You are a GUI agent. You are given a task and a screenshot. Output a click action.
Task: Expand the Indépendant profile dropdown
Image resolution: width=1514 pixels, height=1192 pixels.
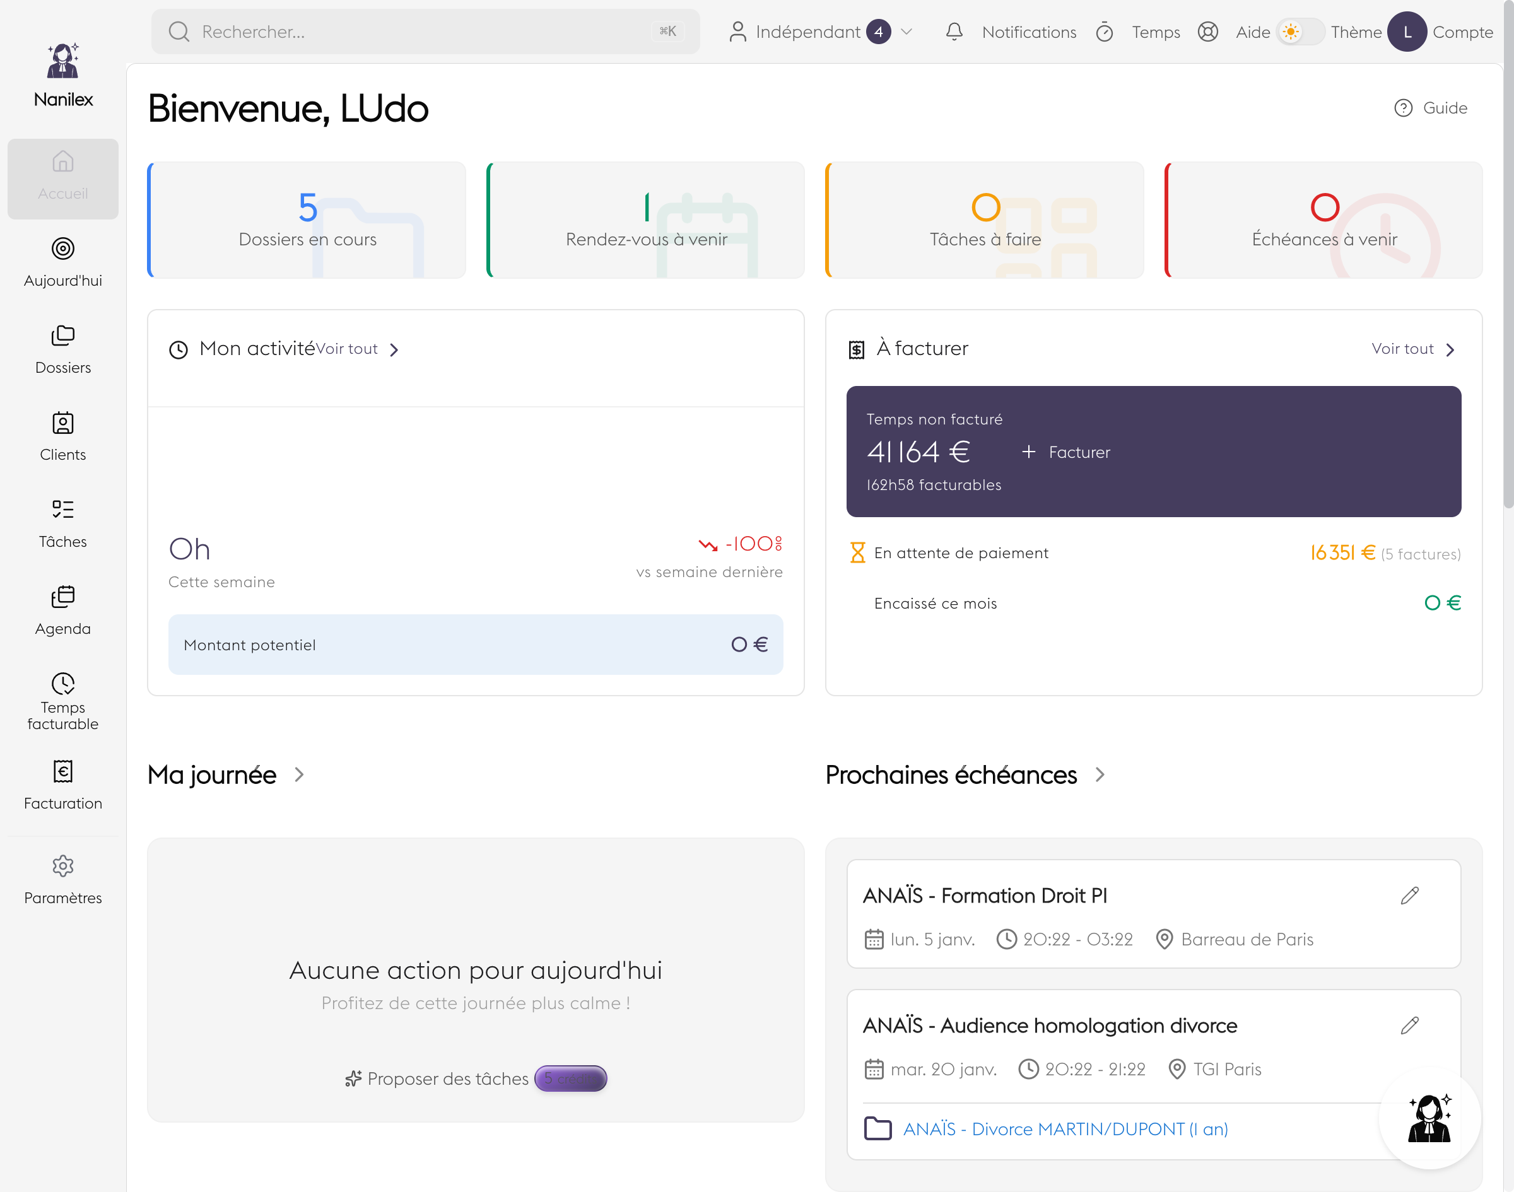coord(907,32)
